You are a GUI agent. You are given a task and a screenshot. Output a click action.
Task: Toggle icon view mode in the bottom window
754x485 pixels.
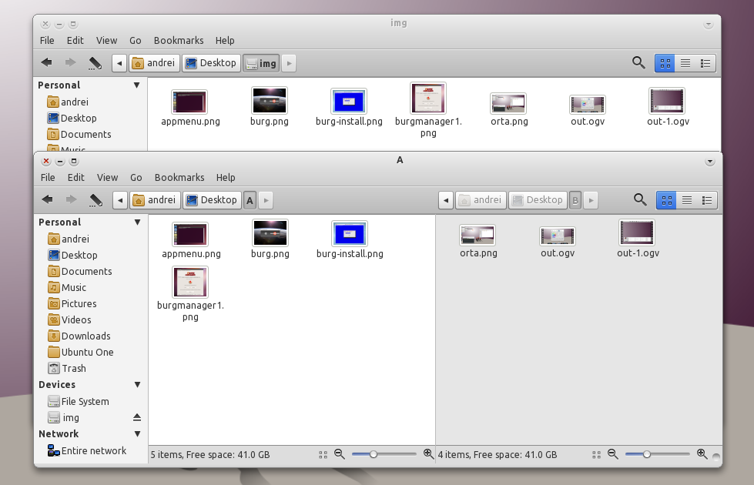[665, 199]
